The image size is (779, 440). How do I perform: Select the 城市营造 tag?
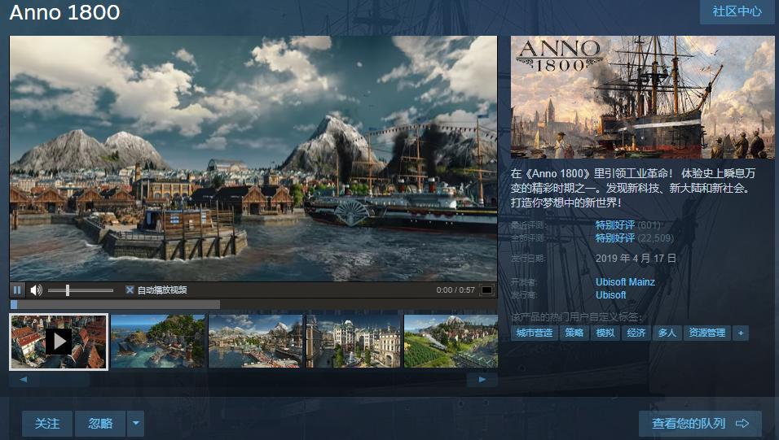point(534,333)
